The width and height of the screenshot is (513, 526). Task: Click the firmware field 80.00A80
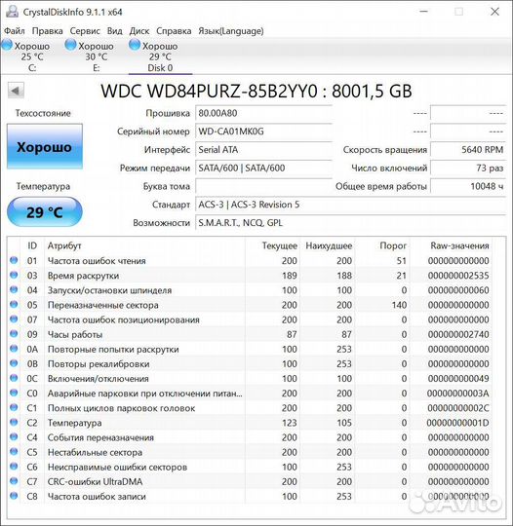(x=263, y=113)
